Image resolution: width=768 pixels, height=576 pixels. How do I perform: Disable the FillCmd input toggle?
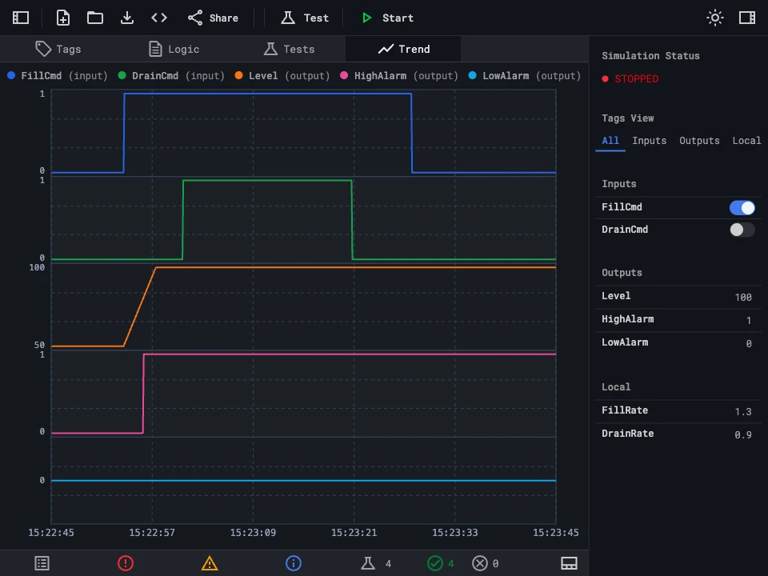tap(742, 207)
